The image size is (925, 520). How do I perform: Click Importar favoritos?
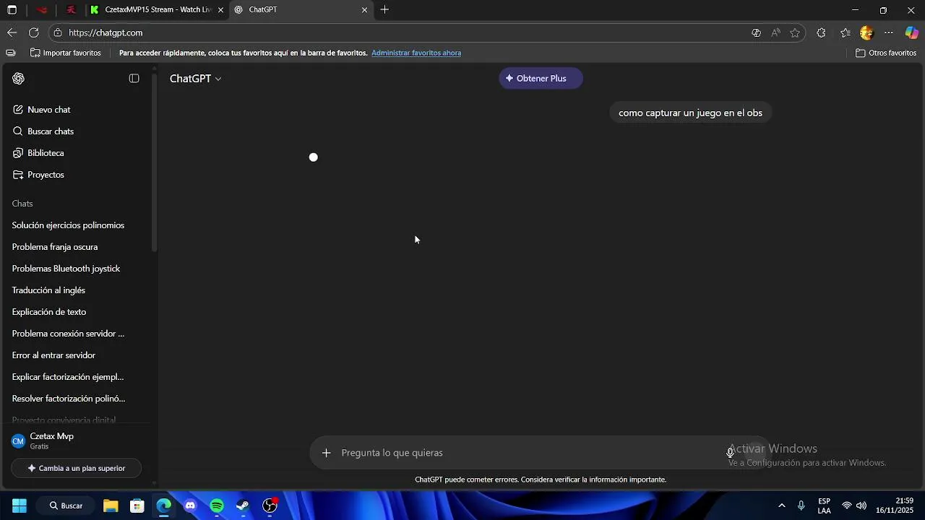pos(65,53)
